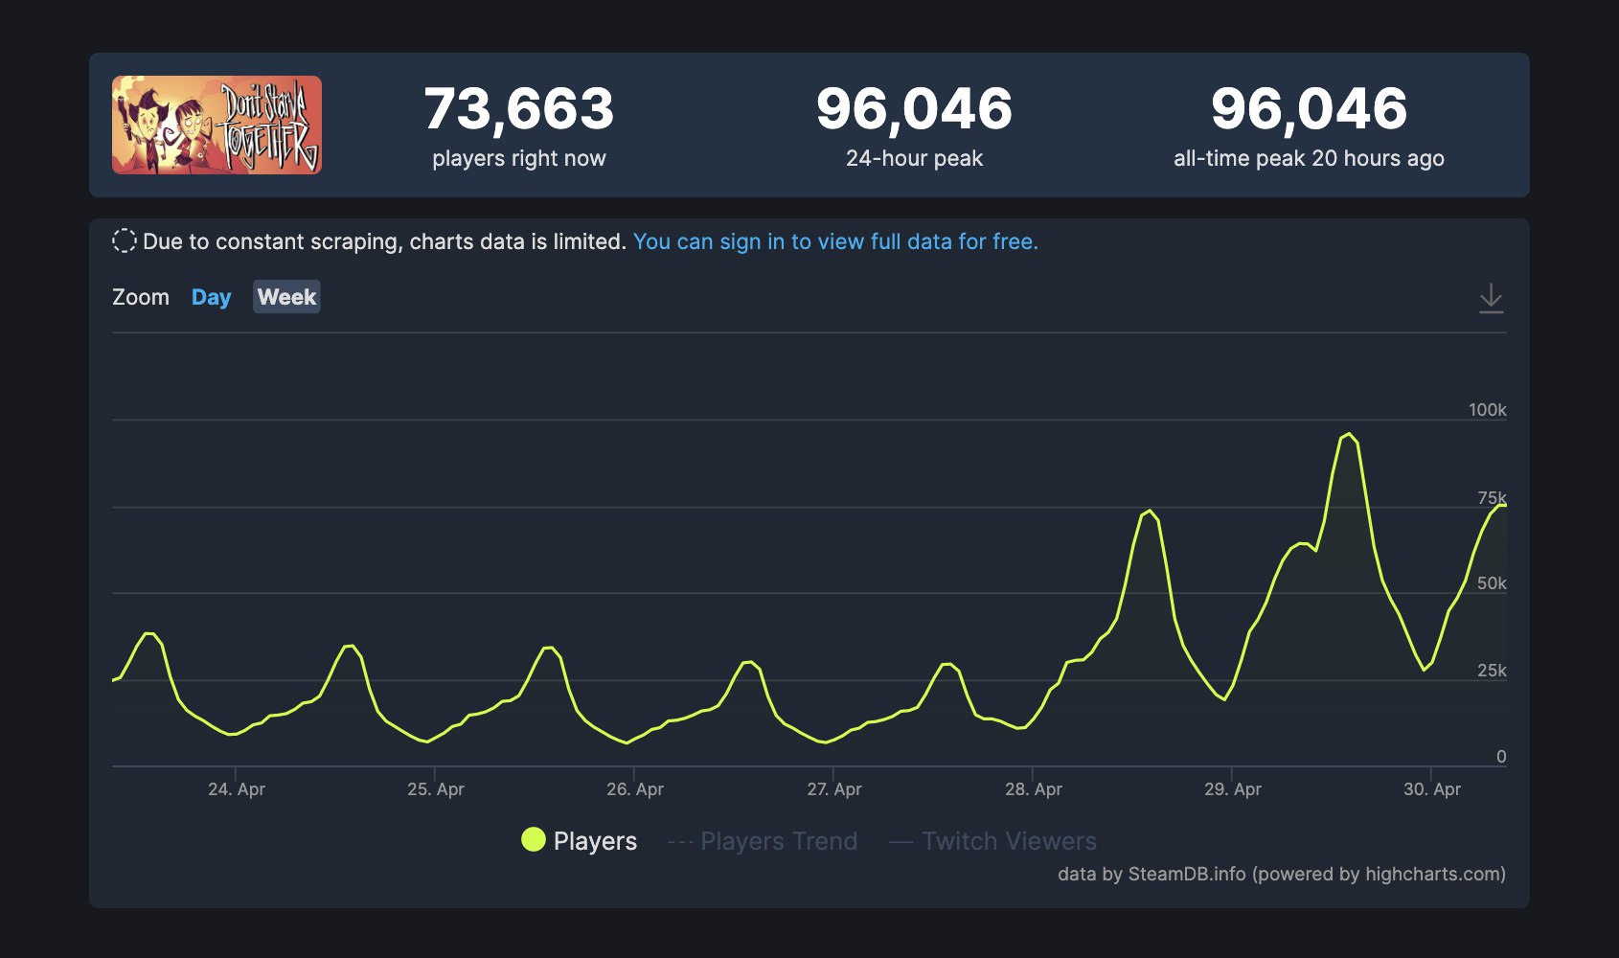
Task: Click the 28 April peak on the chart line
Action: click(x=1150, y=511)
